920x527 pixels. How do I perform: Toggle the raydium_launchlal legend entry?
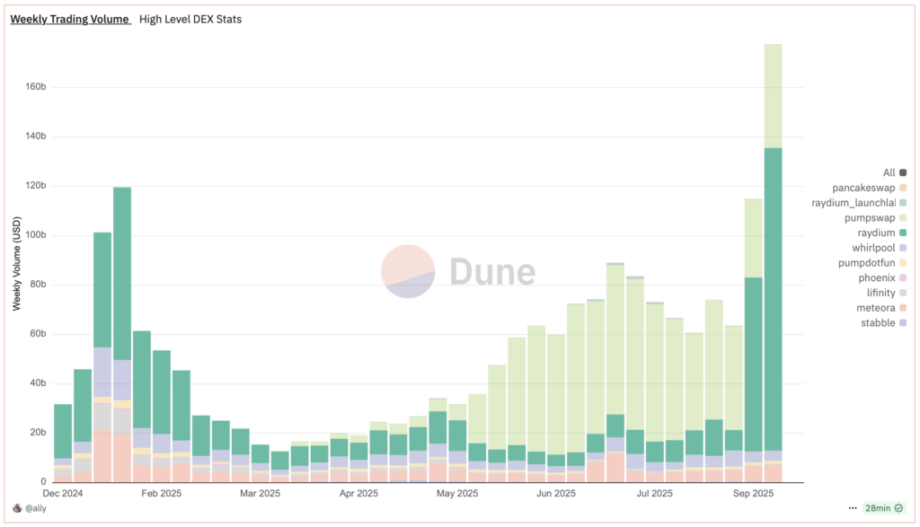[x=854, y=203]
